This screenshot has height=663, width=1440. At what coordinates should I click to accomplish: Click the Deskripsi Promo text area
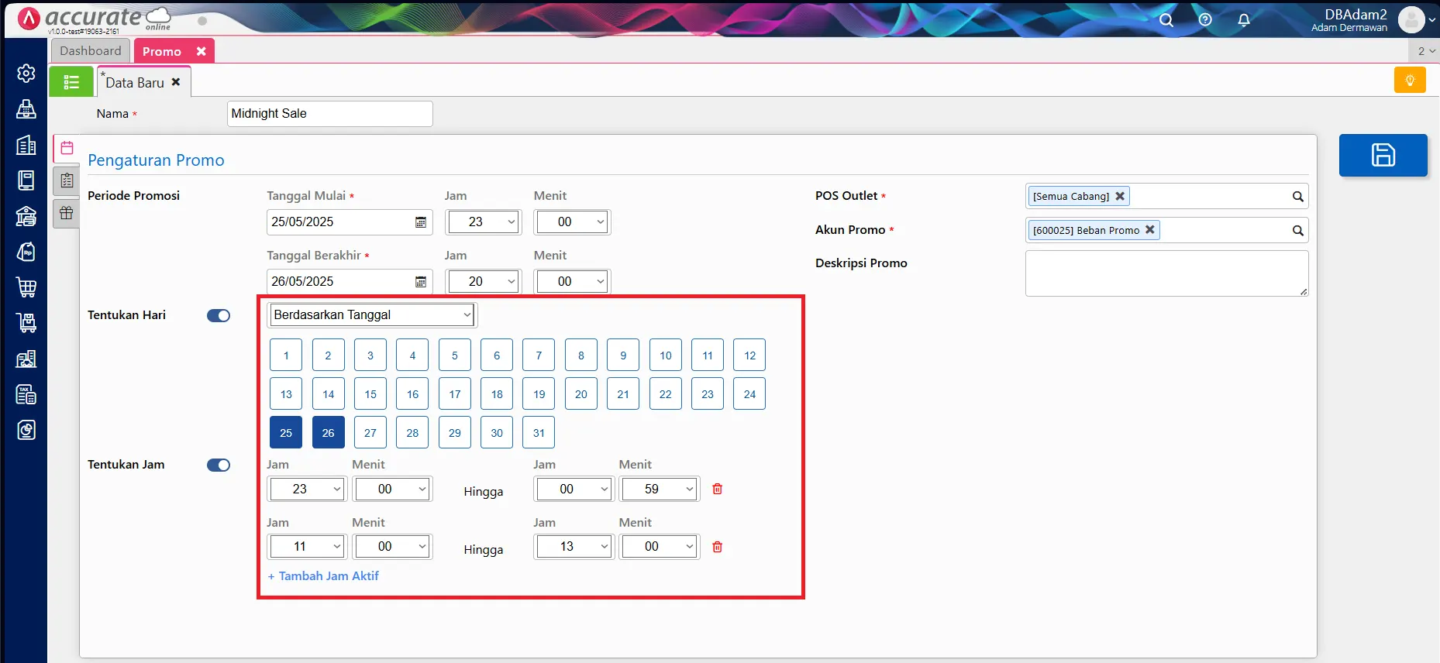tap(1166, 273)
